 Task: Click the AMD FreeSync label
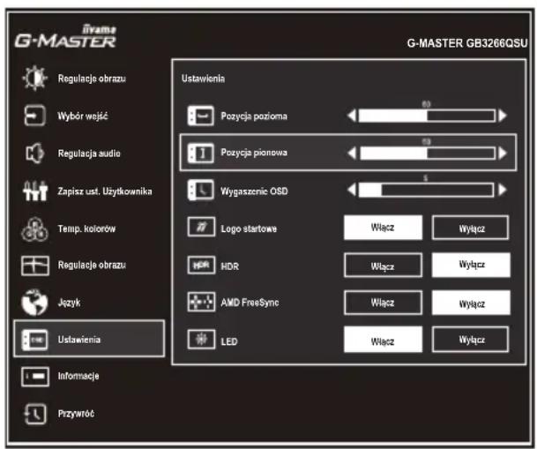[x=250, y=303]
